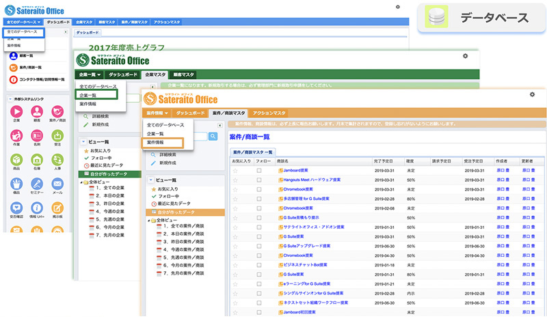Click the 作業 external link icon
Viewport: 547px width, 321px height.
coord(16,136)
